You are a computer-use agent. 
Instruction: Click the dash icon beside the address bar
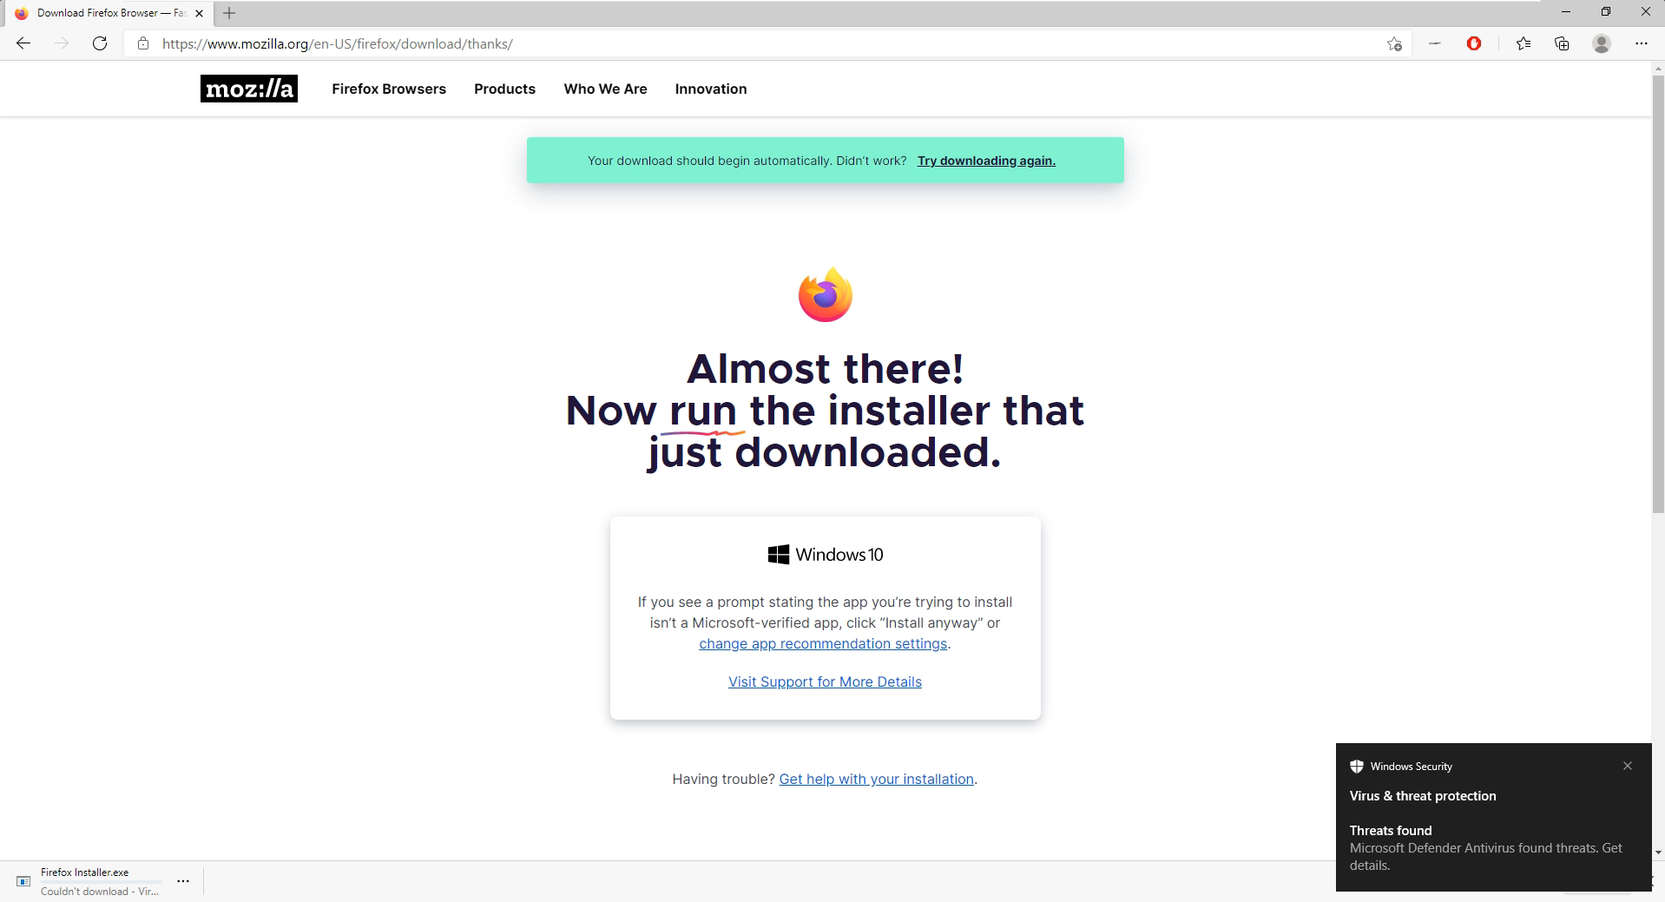click(1435, 43)
